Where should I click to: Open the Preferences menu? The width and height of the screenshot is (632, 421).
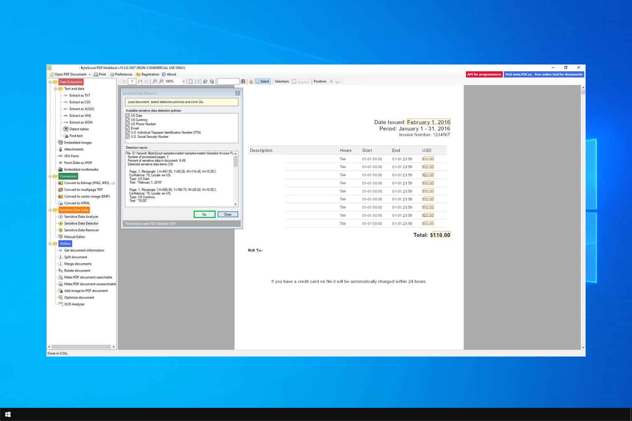121,74
